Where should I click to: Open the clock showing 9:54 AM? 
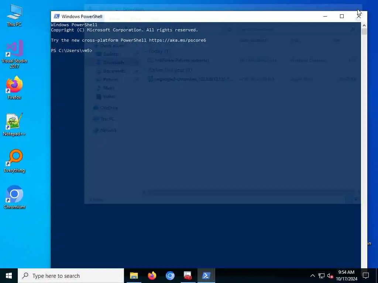pos(346,276)
